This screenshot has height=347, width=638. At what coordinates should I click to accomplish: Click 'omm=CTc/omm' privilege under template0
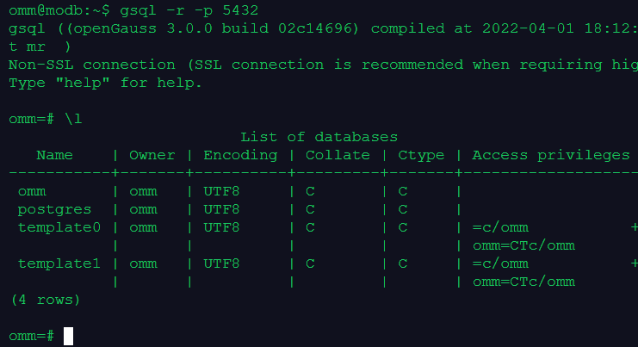coord(523,245)
